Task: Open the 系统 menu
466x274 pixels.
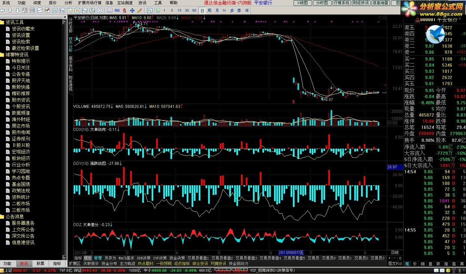Action: [6, 3]
